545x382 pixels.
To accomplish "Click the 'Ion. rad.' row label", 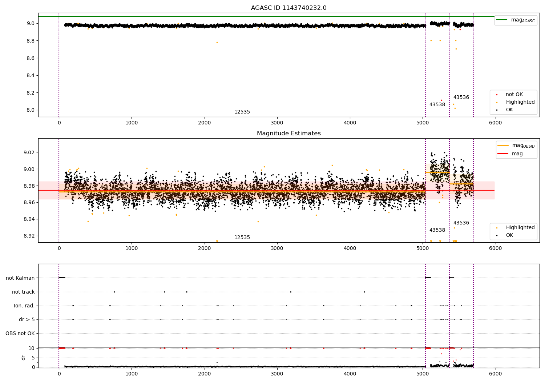I will pyautogui.click(x=24, y=306).
